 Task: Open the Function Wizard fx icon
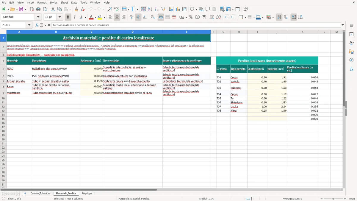coord(37,25)
